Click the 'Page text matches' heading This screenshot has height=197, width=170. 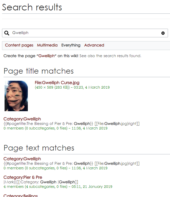[x=39, y=148]
